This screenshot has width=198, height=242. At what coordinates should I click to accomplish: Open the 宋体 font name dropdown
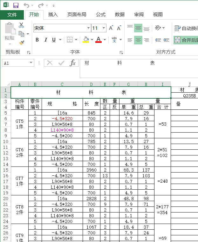pos(88,28)
